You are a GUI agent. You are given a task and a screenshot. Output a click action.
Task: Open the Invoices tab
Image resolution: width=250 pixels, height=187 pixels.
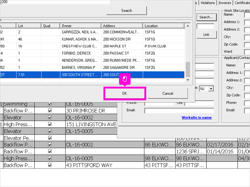pos(225,3)
